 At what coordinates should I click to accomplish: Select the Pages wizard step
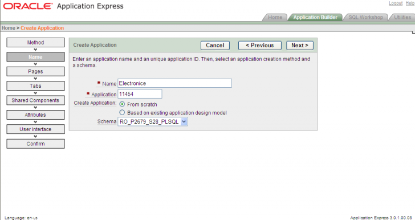click(35, 71)
